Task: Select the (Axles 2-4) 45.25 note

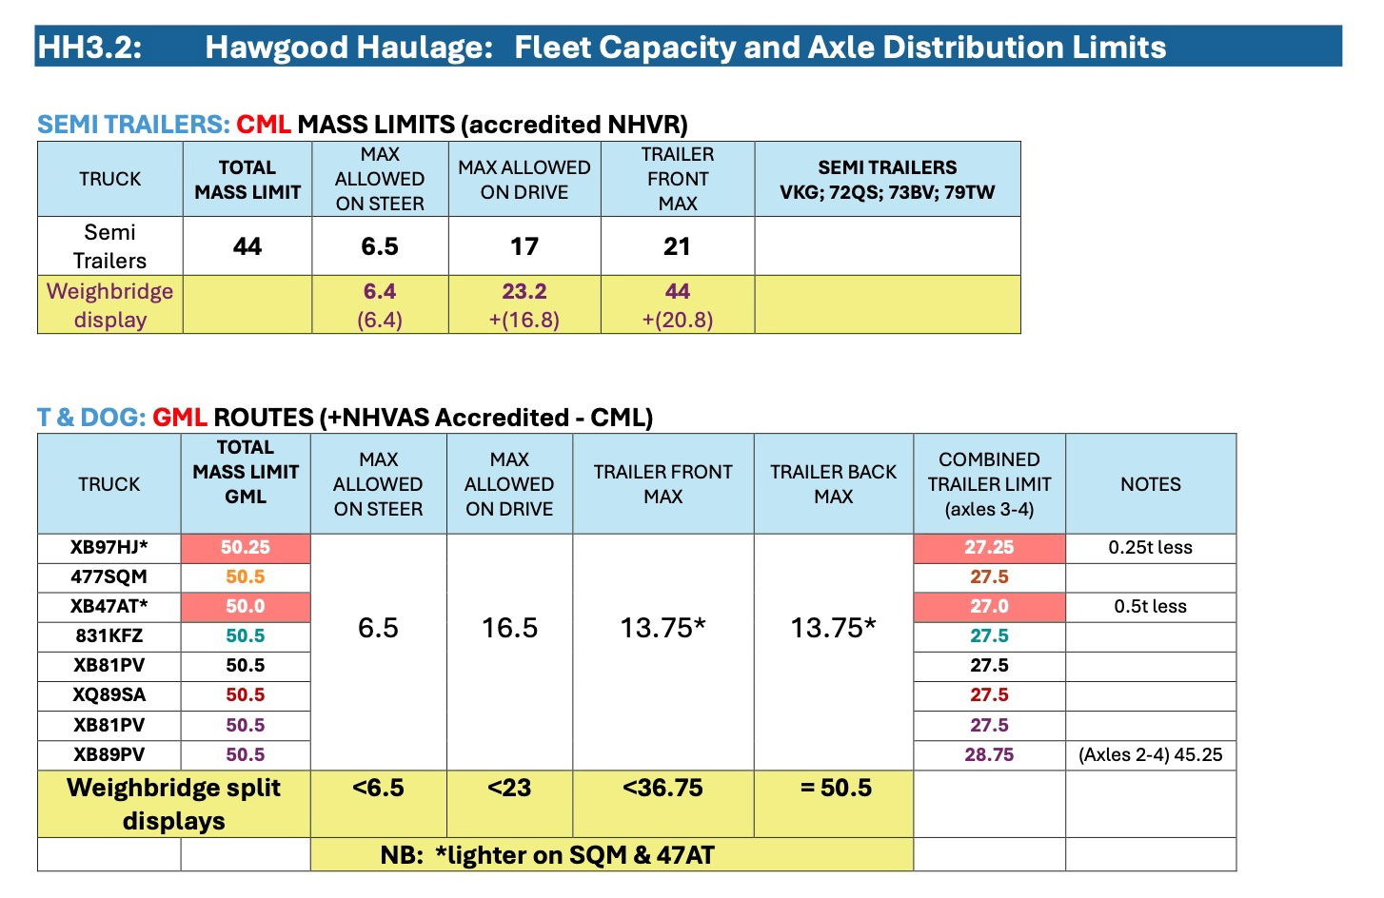Action: (x=1151, y=755)
